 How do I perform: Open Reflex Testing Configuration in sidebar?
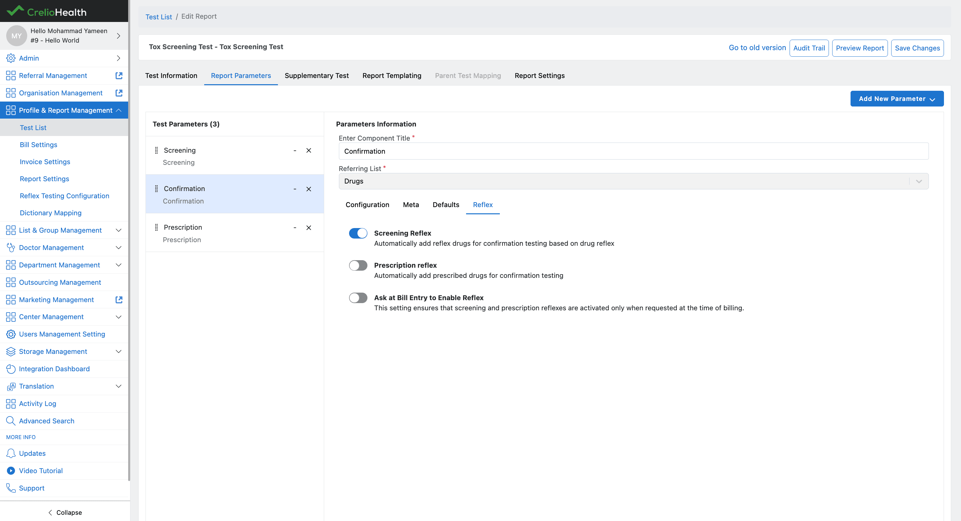pyautogui.click(x=65, y=196)
